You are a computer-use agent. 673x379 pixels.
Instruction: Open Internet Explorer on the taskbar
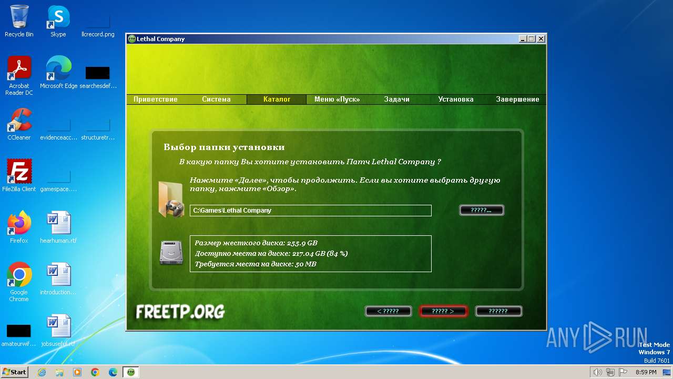(x=42, y=372)
